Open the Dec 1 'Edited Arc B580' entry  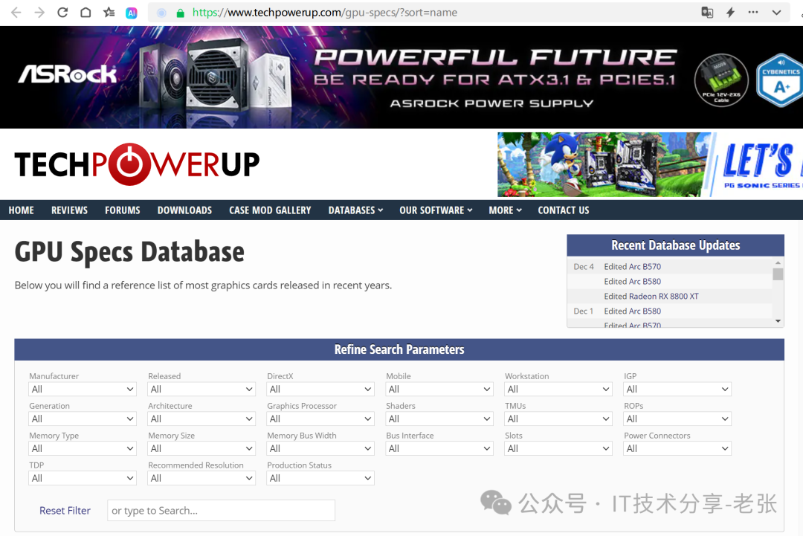pos(632,311)
